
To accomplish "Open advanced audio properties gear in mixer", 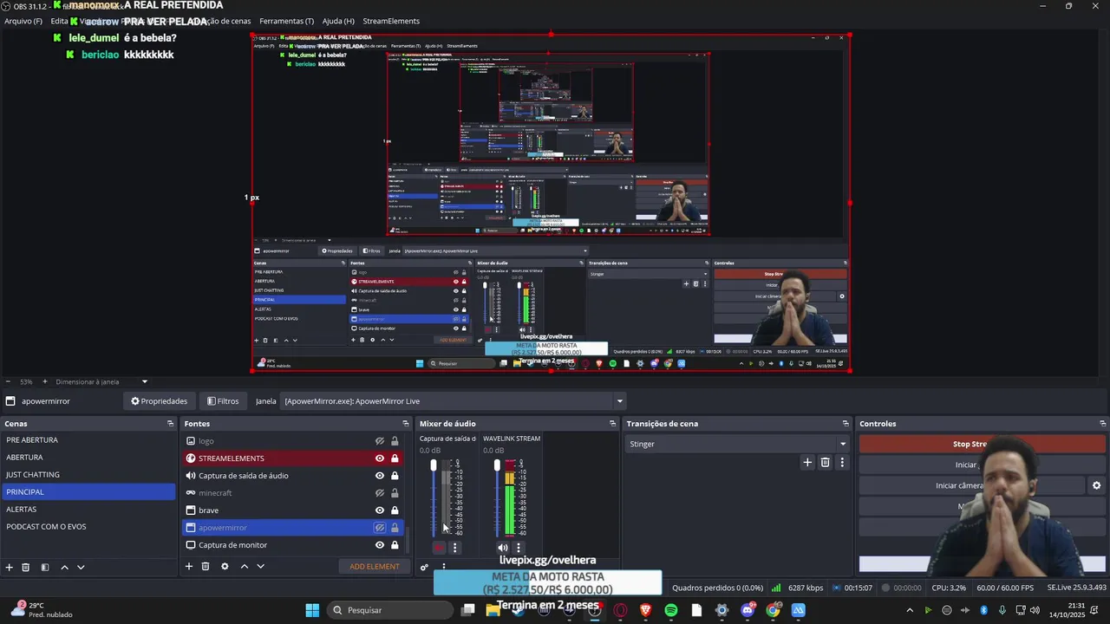I will click(424, 568).
